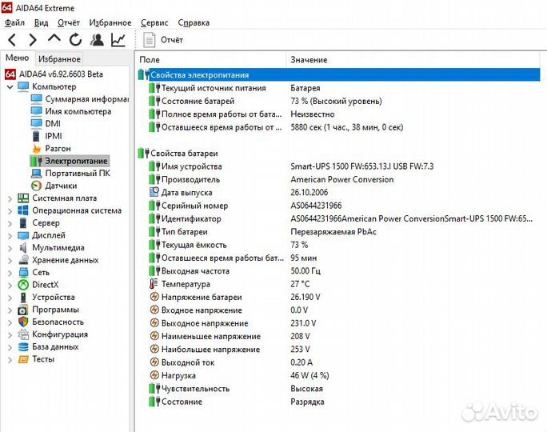Click the Хранение данных drive icon
Screen dimensions: 547x432
(24, 260)
